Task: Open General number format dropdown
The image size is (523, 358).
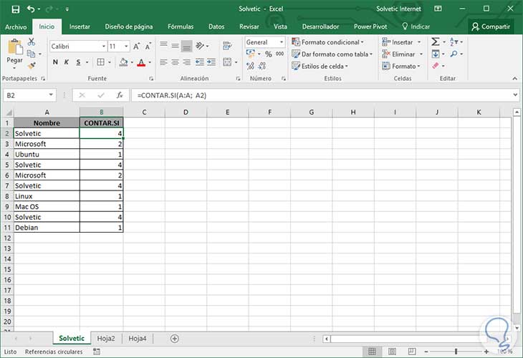Action: 282,42
